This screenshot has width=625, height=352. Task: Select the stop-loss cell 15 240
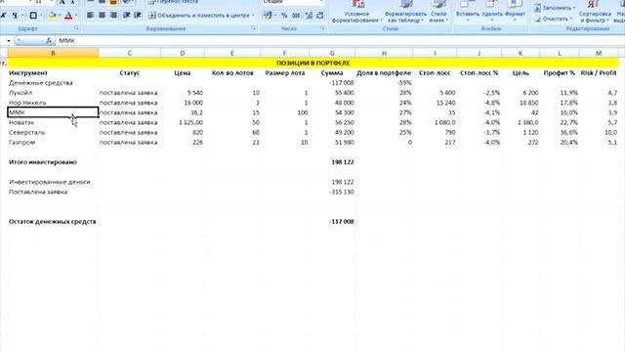[x=435, y=103]
